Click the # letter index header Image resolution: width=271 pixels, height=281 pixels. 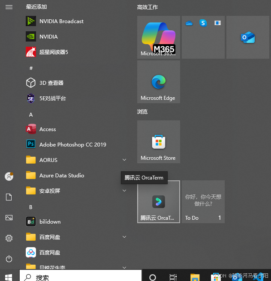pos(31,68)
